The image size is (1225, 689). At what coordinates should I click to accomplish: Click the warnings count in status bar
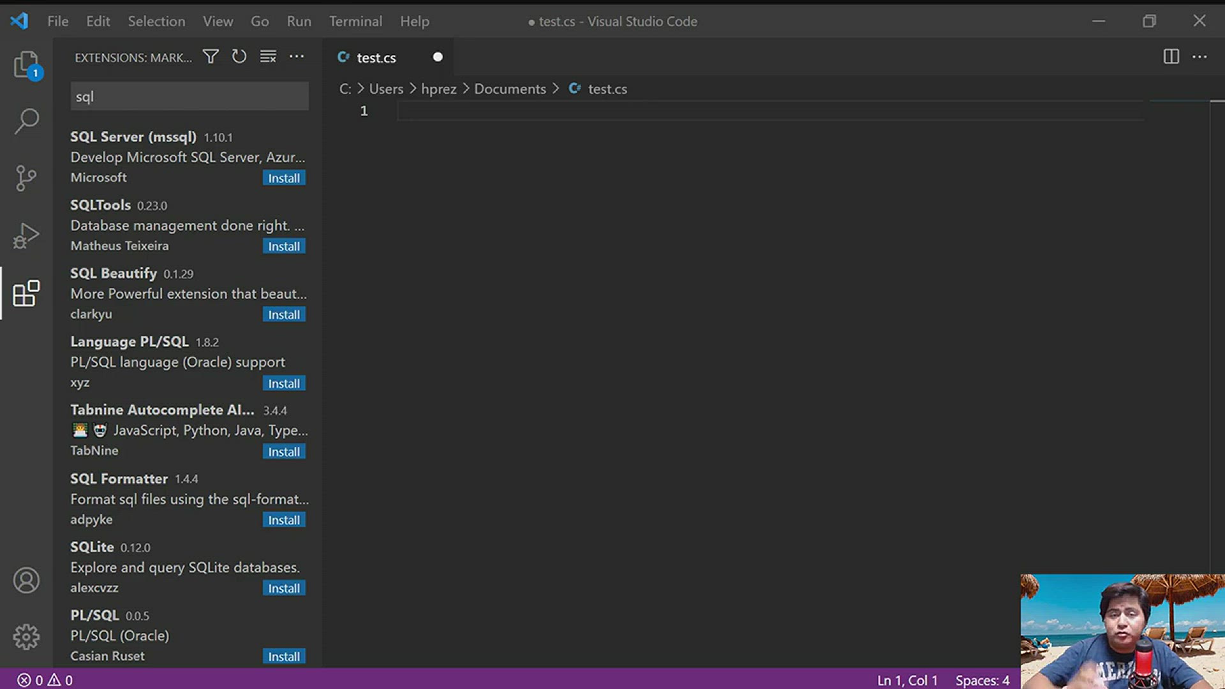pos(61,680)
